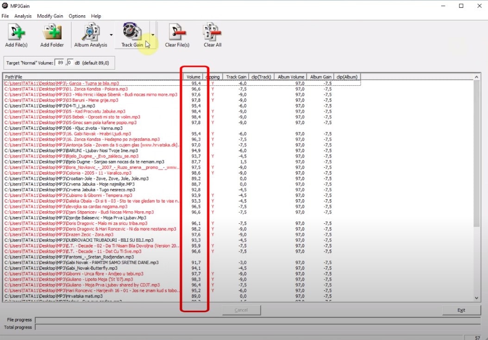Open the Analysis menu
Screen dimensions: 488x340
[23, 16]
